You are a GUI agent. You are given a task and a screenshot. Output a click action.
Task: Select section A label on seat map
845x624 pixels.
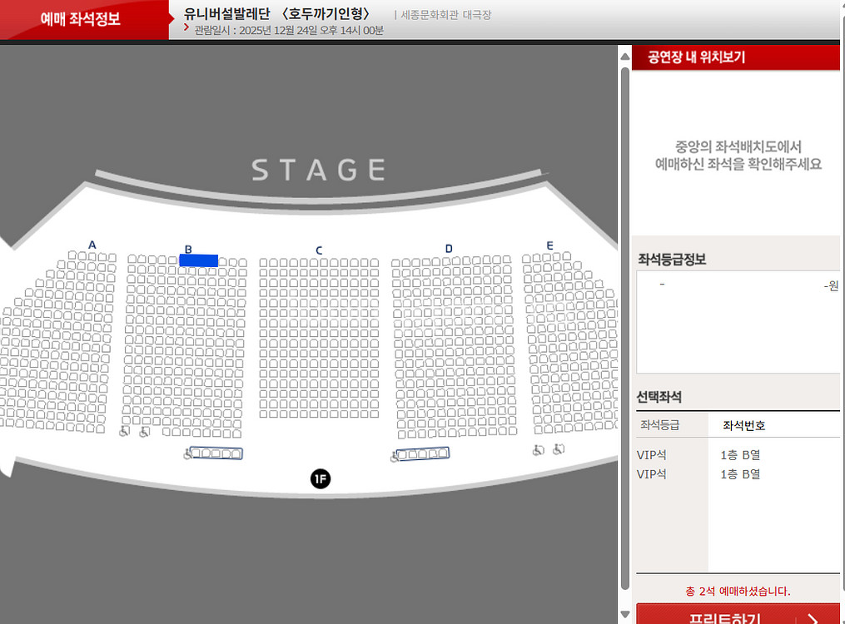point(92,245)
